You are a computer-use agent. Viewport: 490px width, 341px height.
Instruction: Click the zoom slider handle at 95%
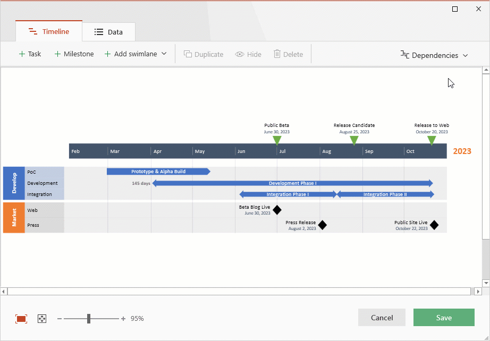[89, 318]
